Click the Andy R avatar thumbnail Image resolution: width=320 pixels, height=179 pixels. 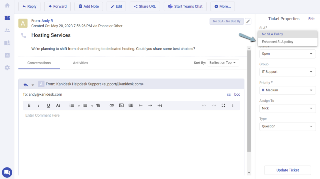pyautogui.click(x=23, y=23)
